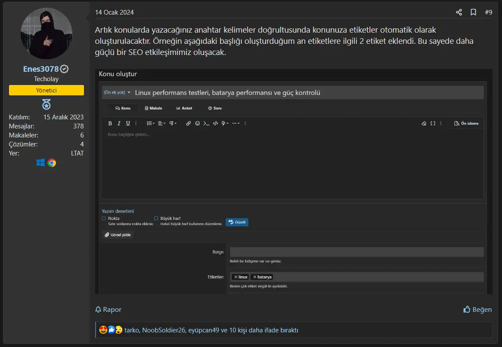
Task: Open the three-dots insert dropdown
Action: [x=236, y=123]
